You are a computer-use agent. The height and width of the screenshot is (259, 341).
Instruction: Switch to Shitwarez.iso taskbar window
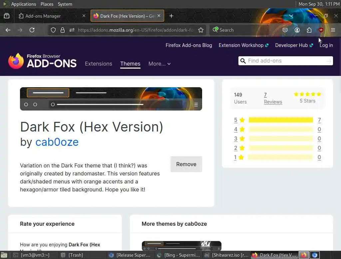226,255
